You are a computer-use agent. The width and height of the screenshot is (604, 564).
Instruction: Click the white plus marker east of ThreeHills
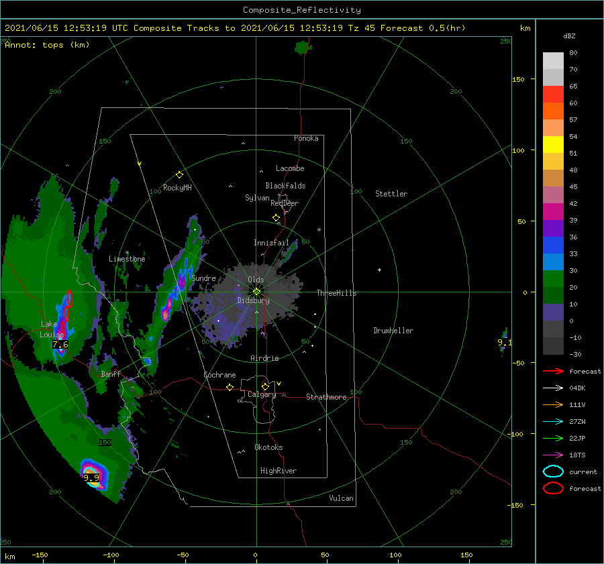pos(379,270)
